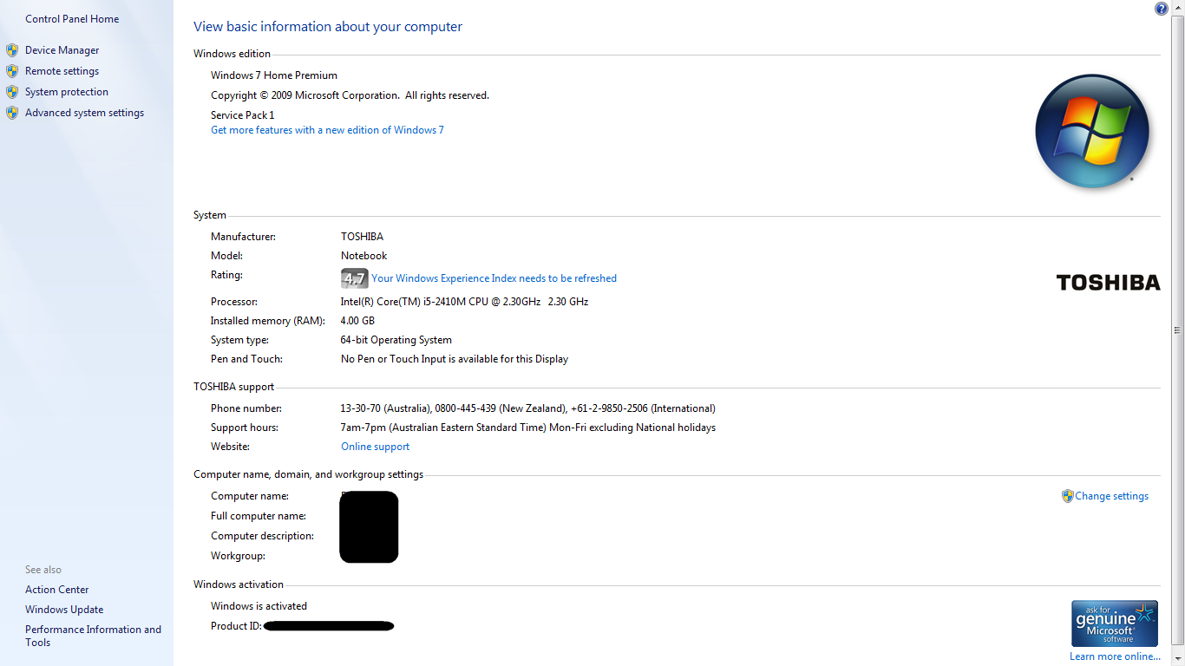
Task: Click the support hours 7am-7pm line
Action: (528, 428)
